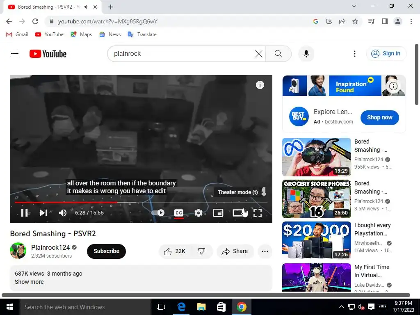Open Gmail bookmark
This screenshot has height=315, width=420.
tap(17, 34)
